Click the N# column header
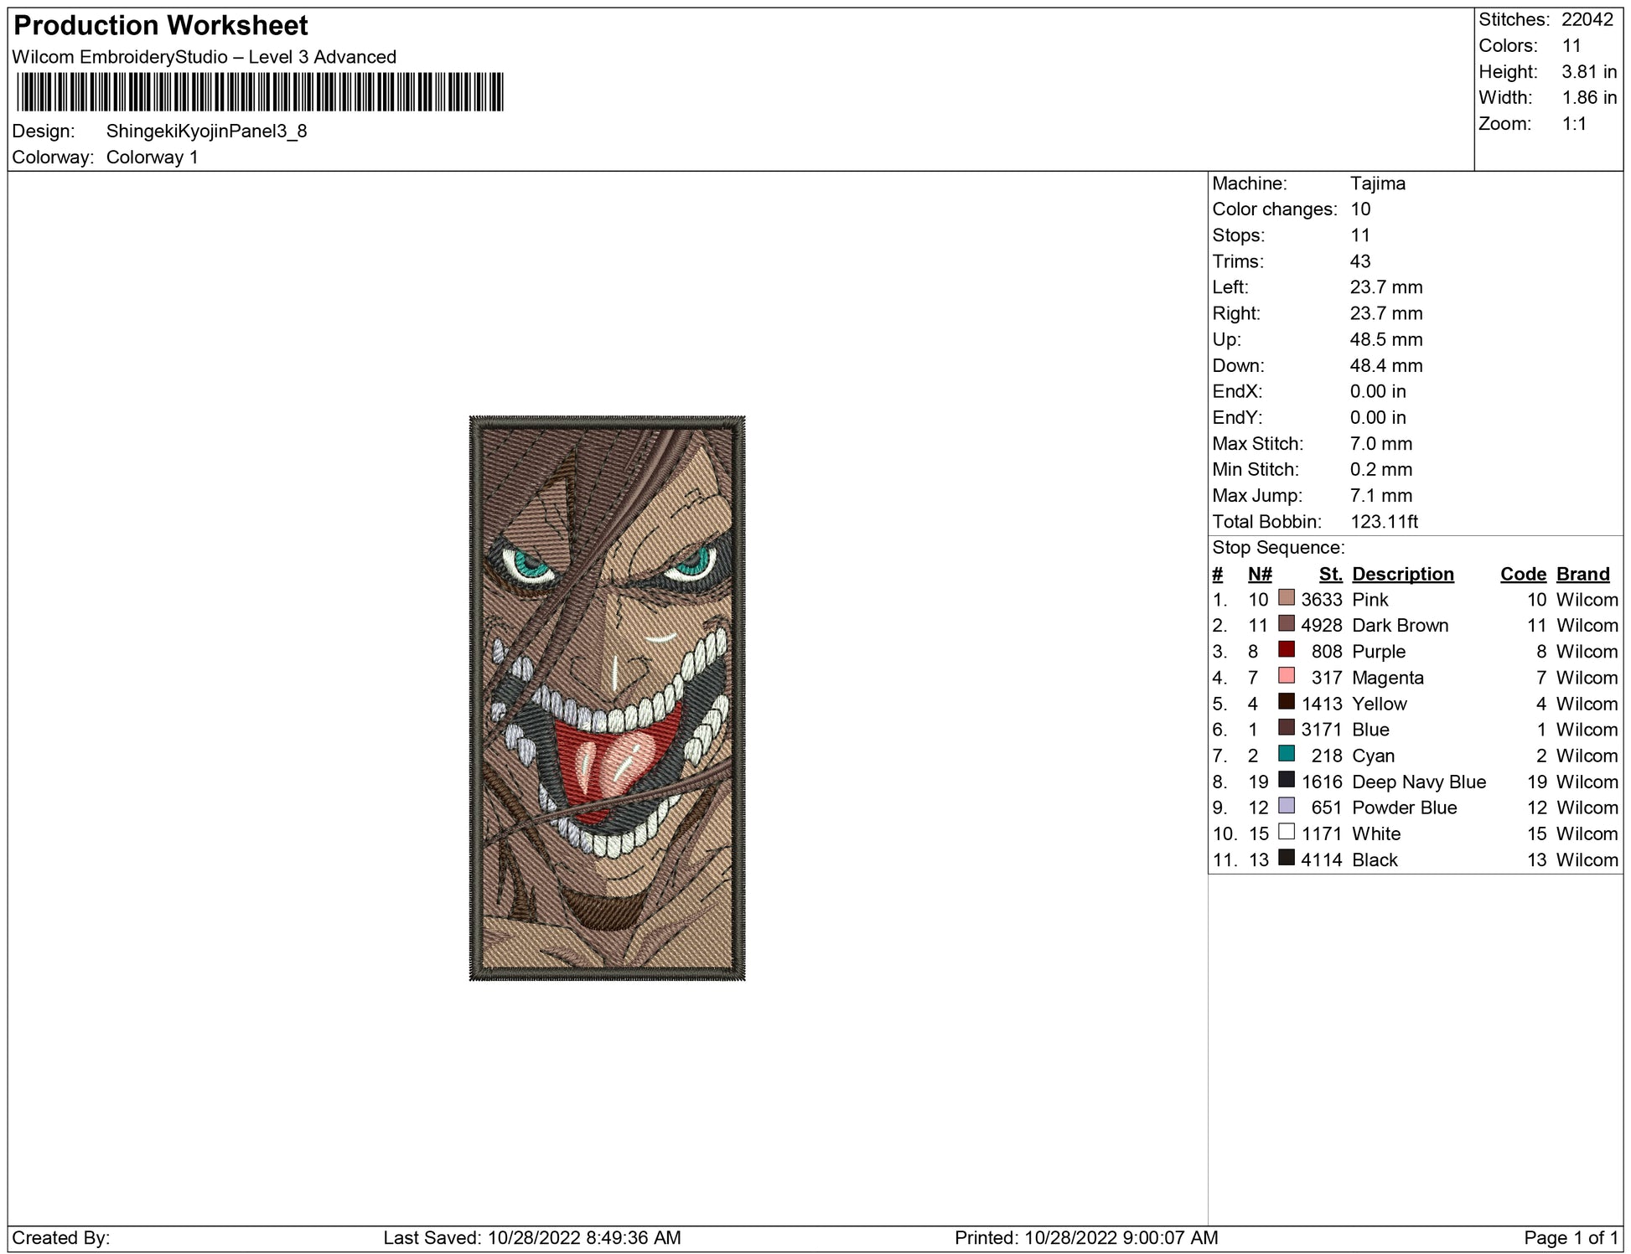Viewport: 1631px width, 1254px height. [x=1259, y=574]
